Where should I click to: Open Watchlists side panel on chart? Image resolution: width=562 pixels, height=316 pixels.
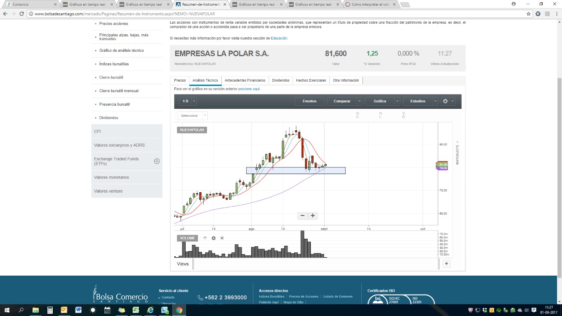click(x=457, y=153)
